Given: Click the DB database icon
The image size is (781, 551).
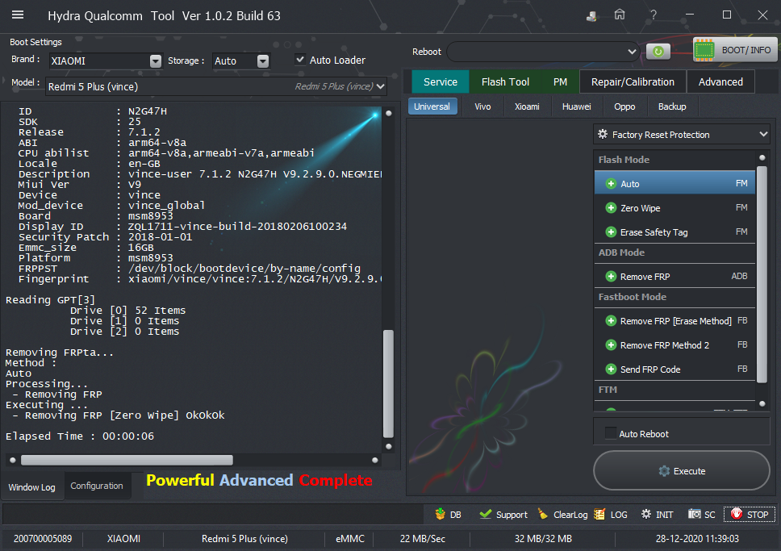Looking at the screenshot, I should [440, 514].
